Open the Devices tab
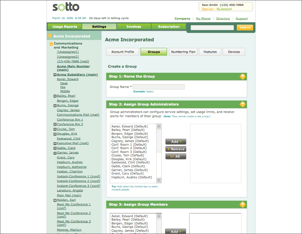The height and width of the screenshot is (234, 302). pyautogui.click(x=234, y=52)
